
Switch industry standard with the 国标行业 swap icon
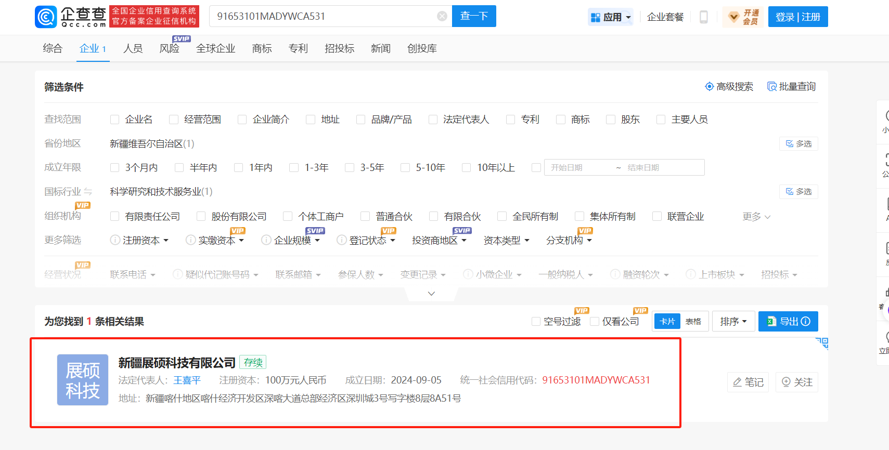coord(88,192)
